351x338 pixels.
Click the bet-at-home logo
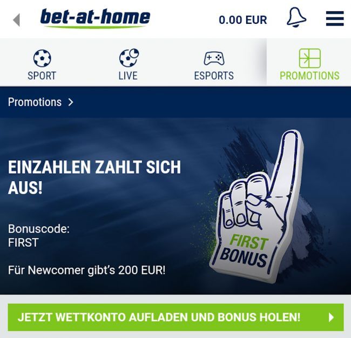96,18
